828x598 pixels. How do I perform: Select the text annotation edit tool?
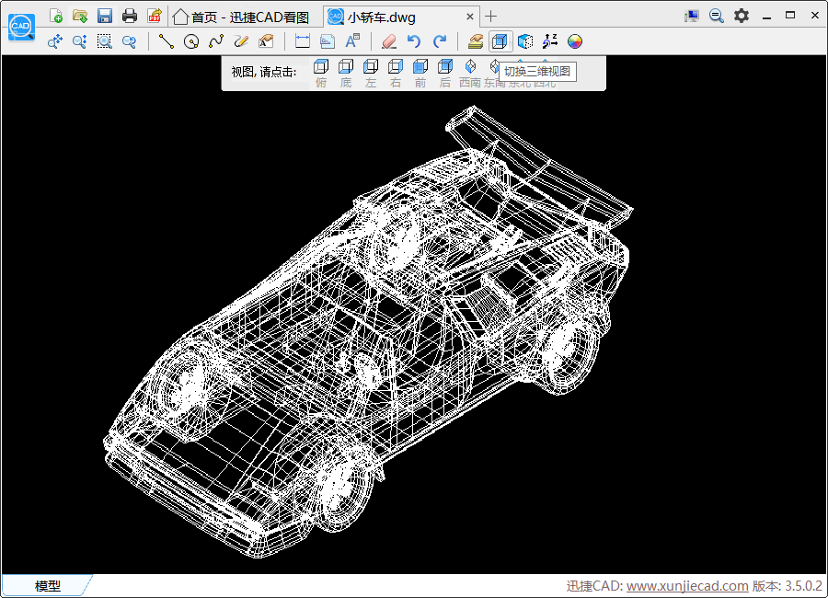(x=266, y=41)
